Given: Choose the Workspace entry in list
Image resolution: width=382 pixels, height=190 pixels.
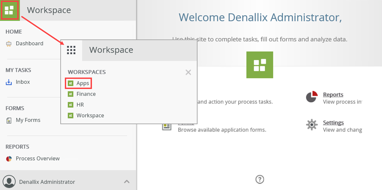Looking at the screenshot, I should point(90,115).
